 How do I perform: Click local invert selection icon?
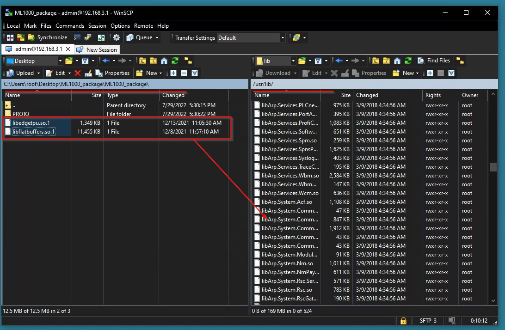(195, 73)
